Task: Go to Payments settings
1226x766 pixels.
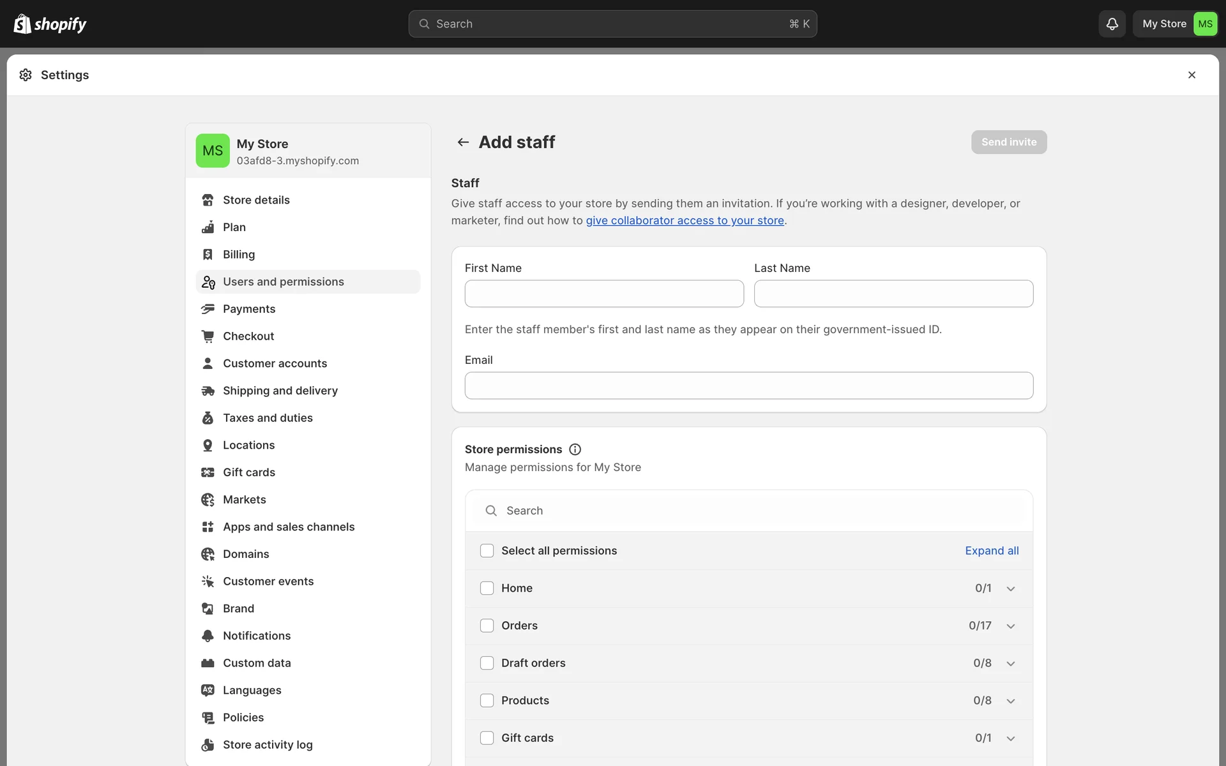Action: point(248,309)
